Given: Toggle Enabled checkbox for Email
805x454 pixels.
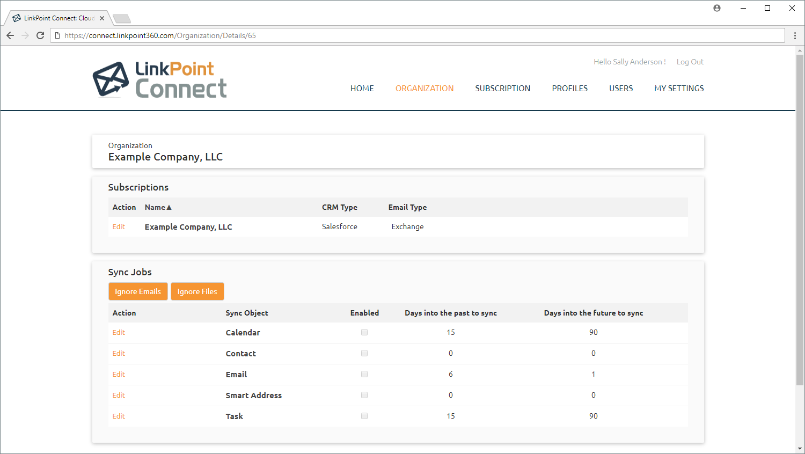Looking at the screenshot, I should [x=364, y=374].
